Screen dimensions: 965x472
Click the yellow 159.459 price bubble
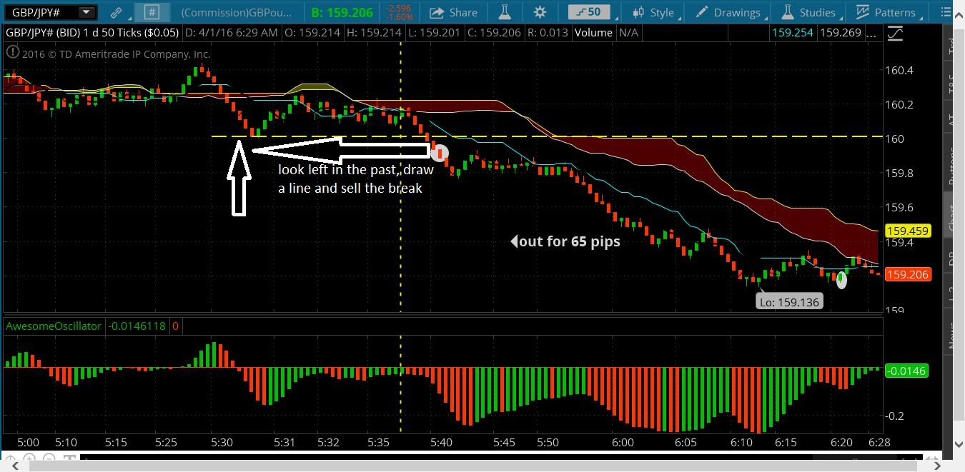[x=907, y=231]
